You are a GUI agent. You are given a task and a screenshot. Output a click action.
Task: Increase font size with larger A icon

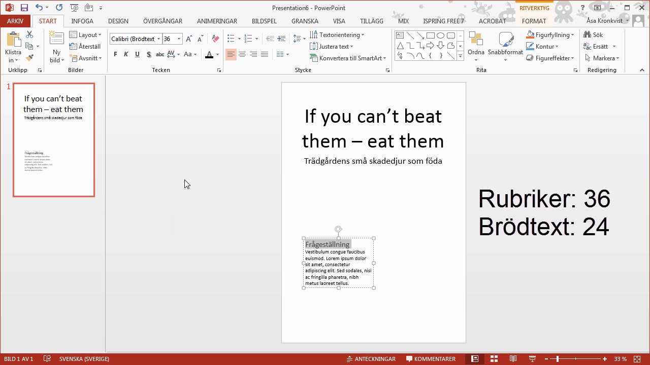click(189, 39)
